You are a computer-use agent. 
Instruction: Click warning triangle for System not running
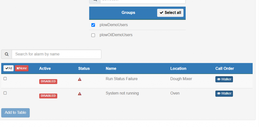coord(80,94)
